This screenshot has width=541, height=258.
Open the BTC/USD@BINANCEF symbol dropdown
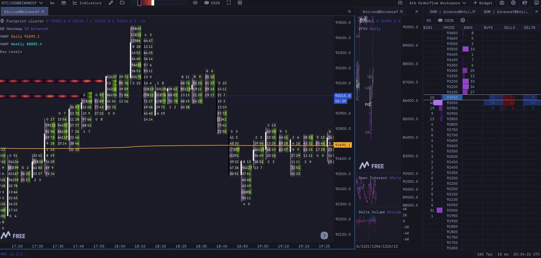pyautogui.click(x=23, y=3)
